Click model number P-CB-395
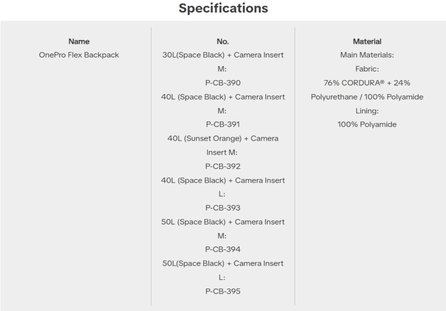Viewport: 446px width, 311px height. [x=223, y=291]
